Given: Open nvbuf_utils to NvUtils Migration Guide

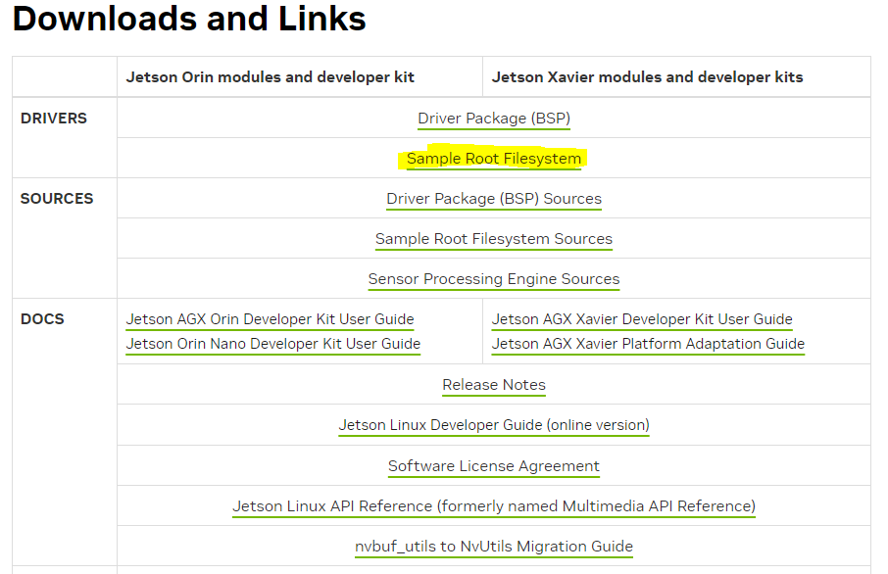Looking at the screenshot, I should click(x=494, y=547).
